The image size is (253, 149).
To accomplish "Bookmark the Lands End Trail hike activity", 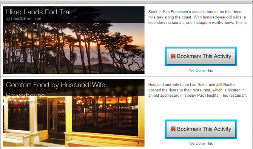I will coord(201,56).
